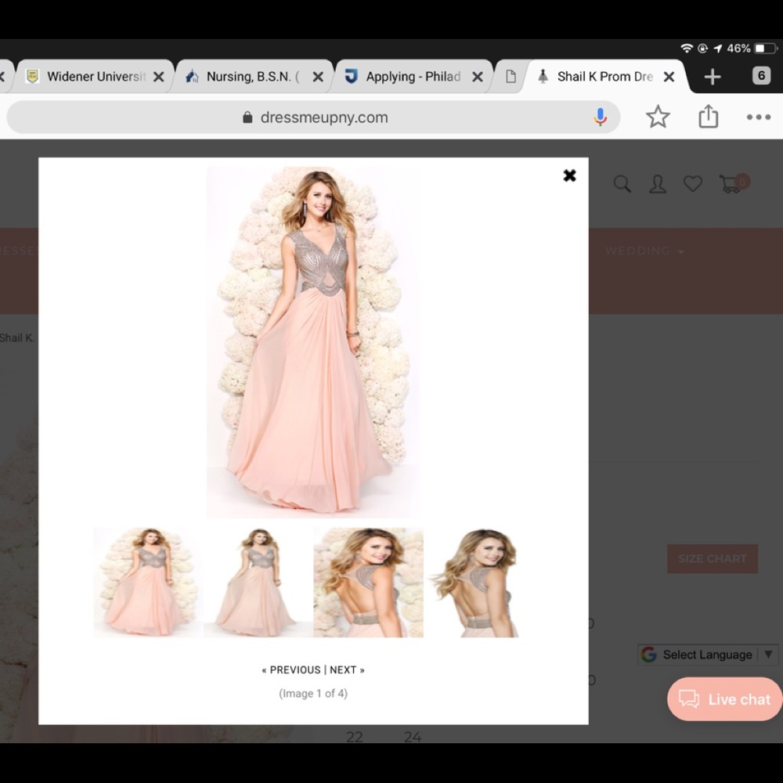This screenshot has width=783, height=783.
Task: Go back using the PREVIOUS link
Action: pos(293,669)
